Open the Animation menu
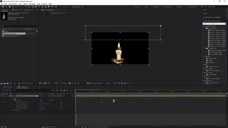Image resolution: width=228 pixels, height=128 pixels. 32,4
